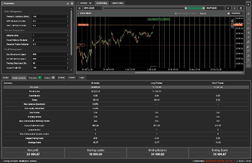
Task: Adjust the Trailing Stop Loss (%) stepper
Action: click(x=68, y=63)
